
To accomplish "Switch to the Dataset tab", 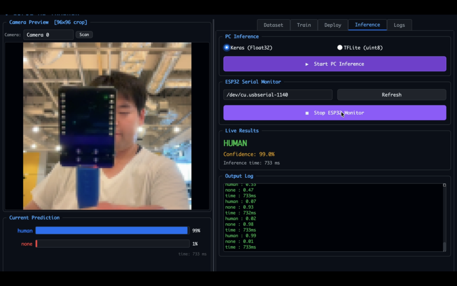I will pyautogui.click(x=274, y=25).
